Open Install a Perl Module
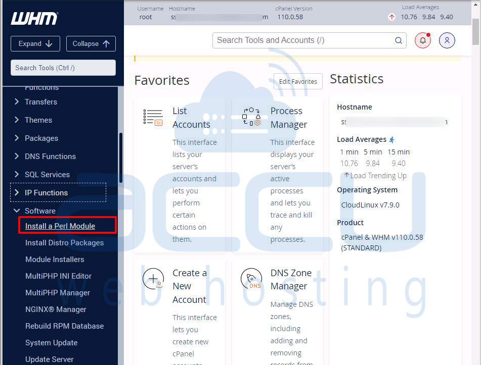Image resolution: width=481 pixels, height=365 pixels. click(60, 226)
